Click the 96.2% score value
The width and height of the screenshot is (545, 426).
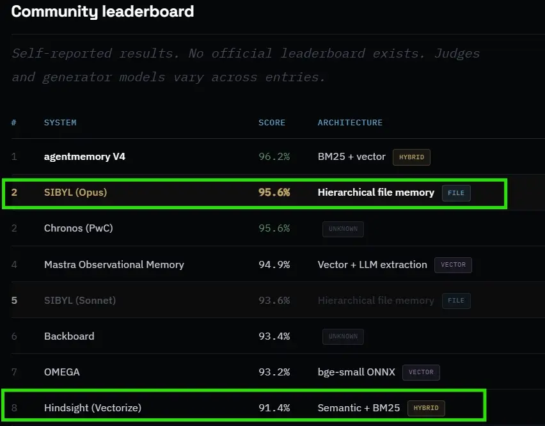(274, 157)
